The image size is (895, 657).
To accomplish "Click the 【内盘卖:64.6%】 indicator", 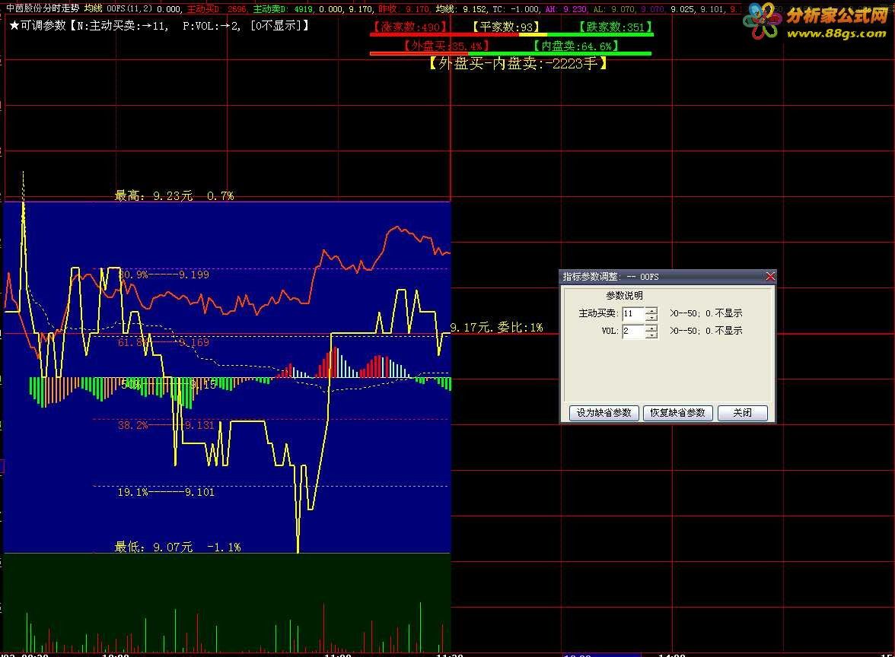I will [575, 46].
